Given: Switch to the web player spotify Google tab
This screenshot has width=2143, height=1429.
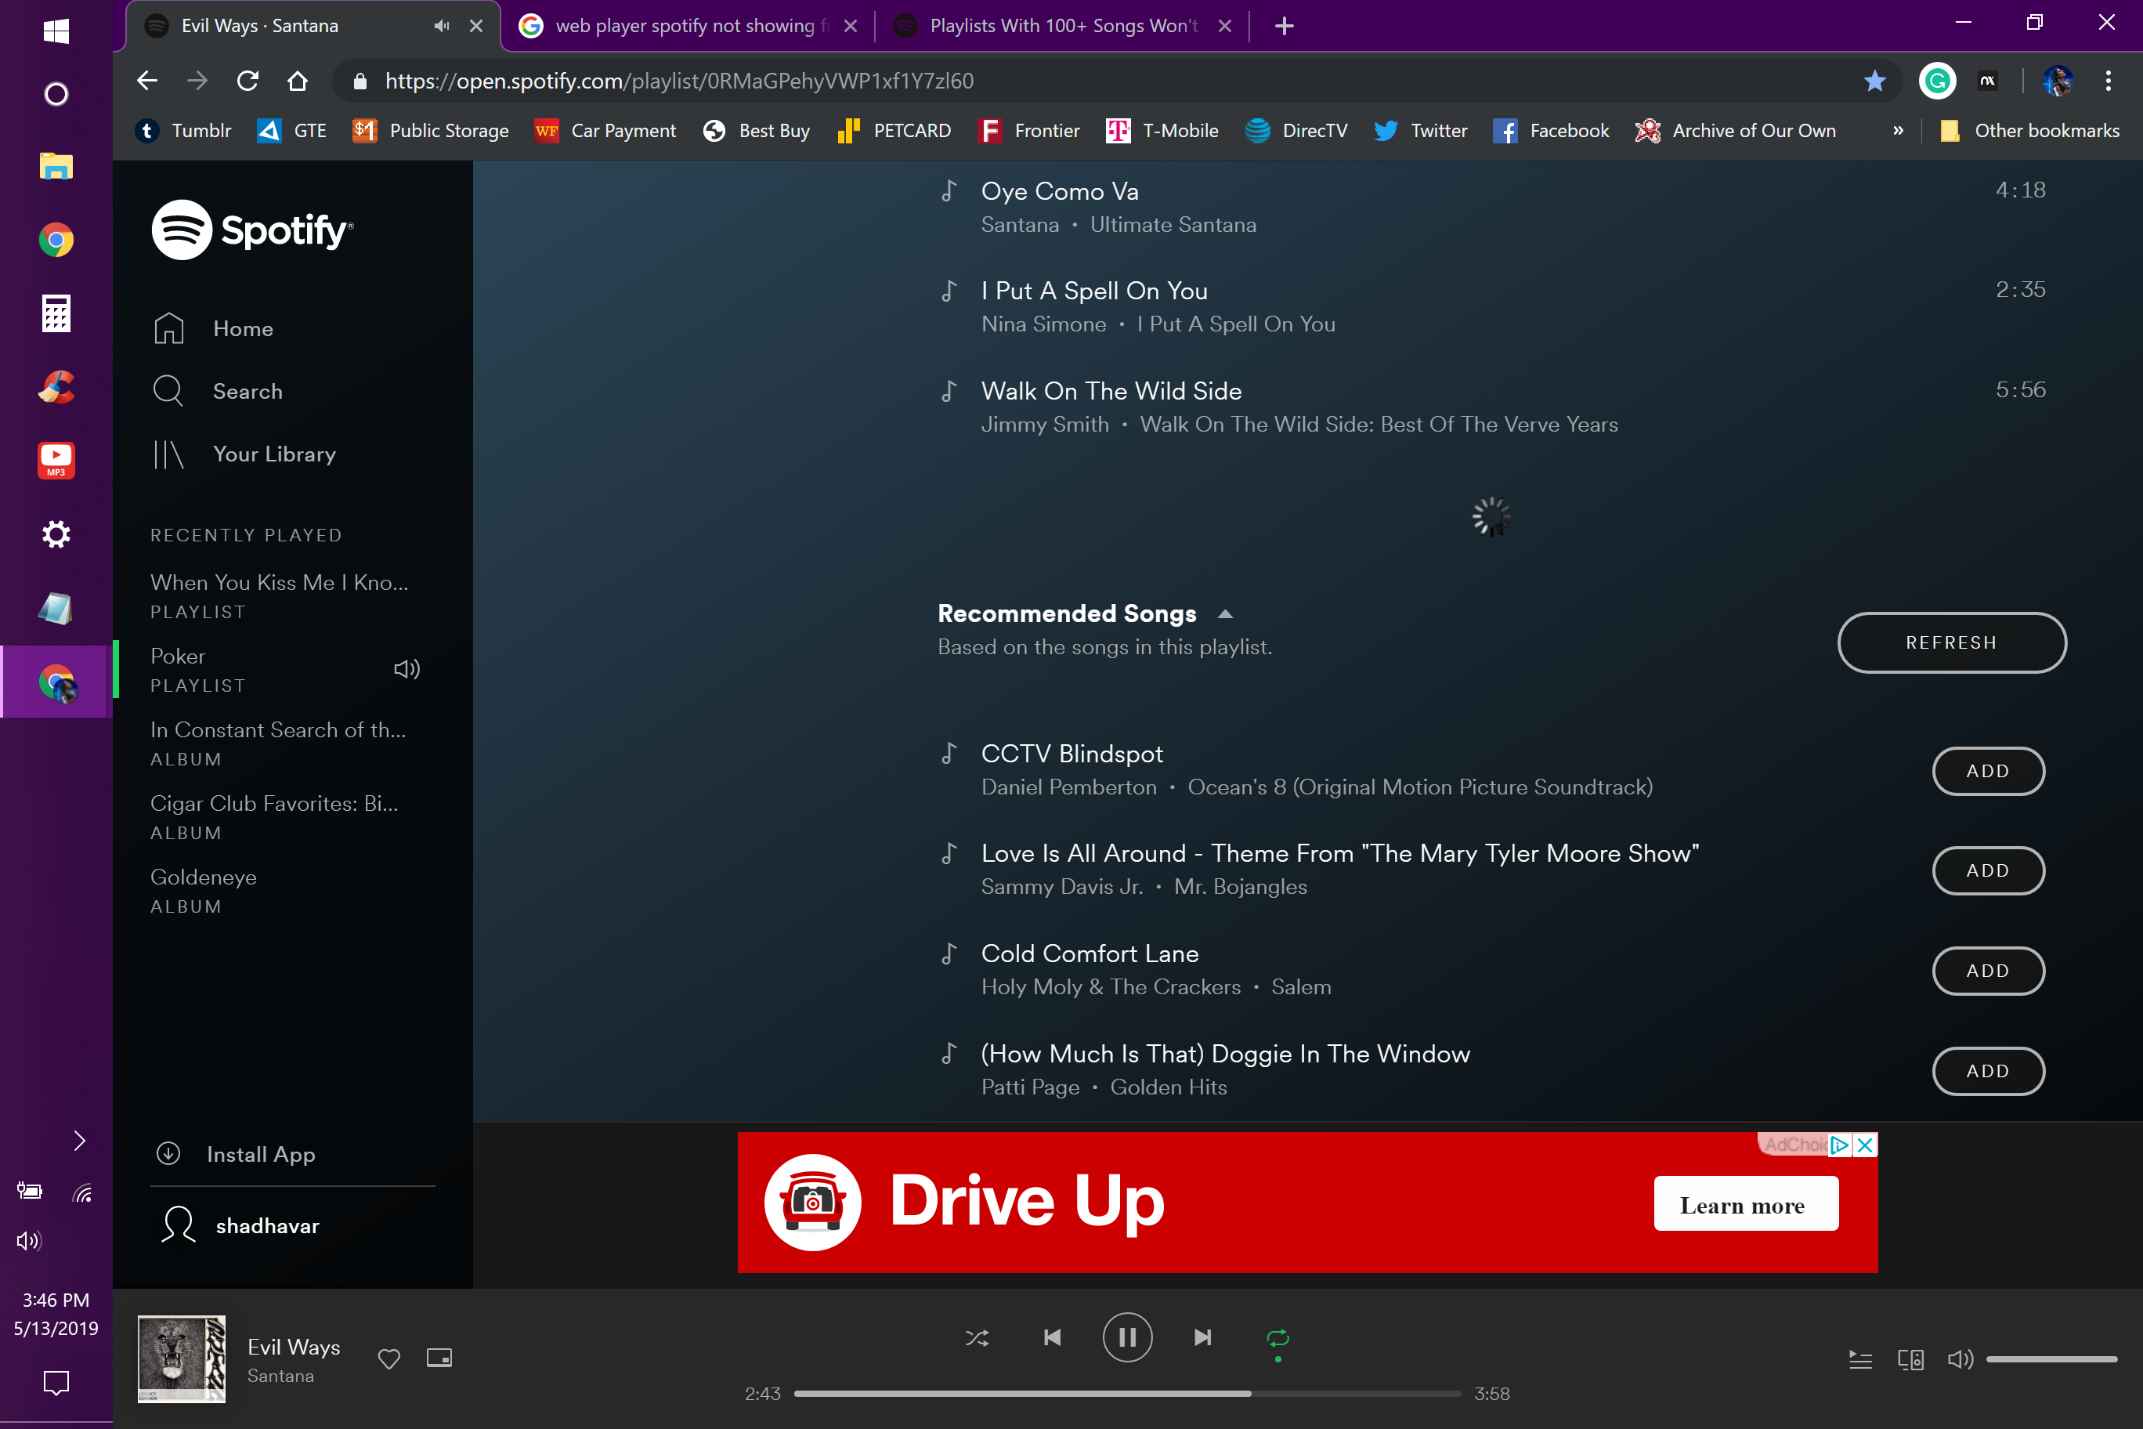Looking at the screenshot, I should [x=688, y=26].
